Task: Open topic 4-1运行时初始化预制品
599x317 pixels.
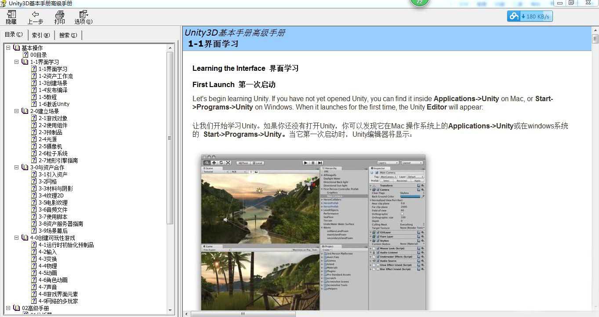Action: pos(66,245)
